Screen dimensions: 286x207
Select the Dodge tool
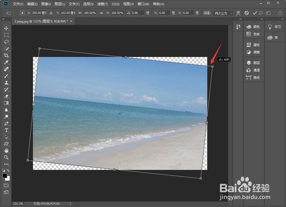[6, 117]
